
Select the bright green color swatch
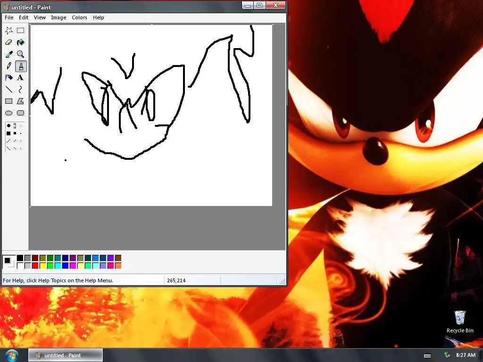click(50, 265)
